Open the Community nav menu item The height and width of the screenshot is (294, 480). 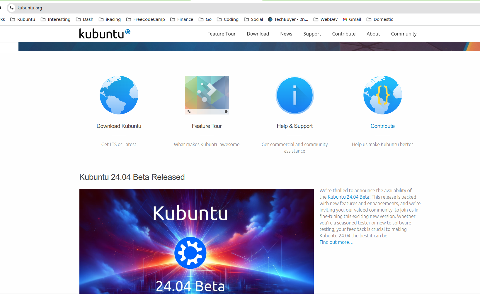pyautogui.click(x=404, y=34)
